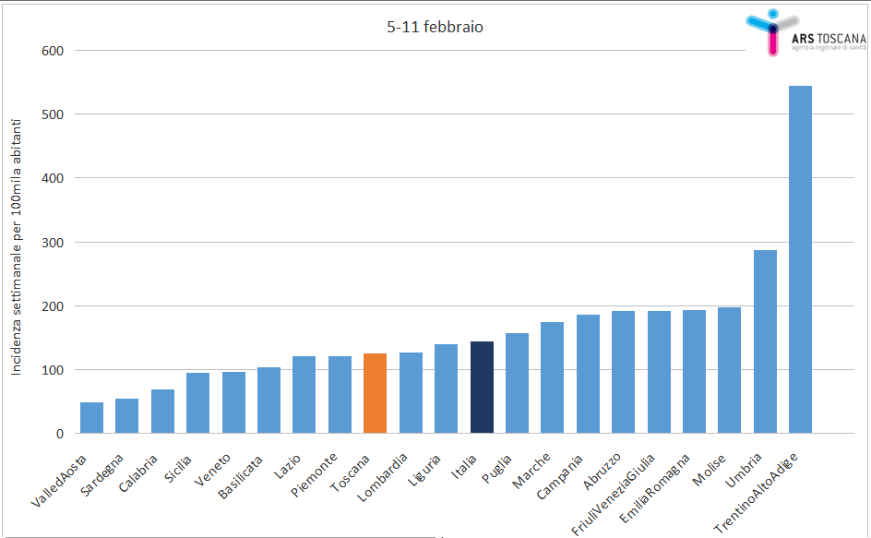The image size is (871, 538).
Task: Click the 'Italia' axis label
Action: click(464, 467)
